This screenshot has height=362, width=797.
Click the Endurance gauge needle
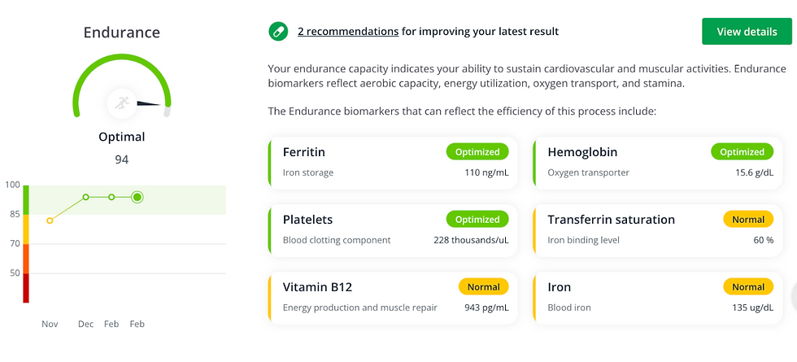tap(149, 104)
